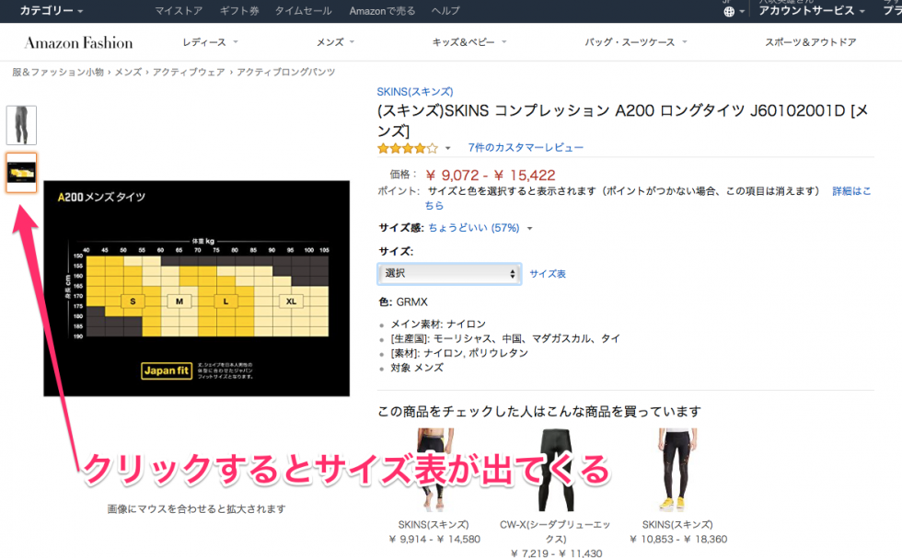Image resolution: width=902 pixels, height=558 pixels.
Task: Open タイムセール page
Action: click(x=303, y=11)
